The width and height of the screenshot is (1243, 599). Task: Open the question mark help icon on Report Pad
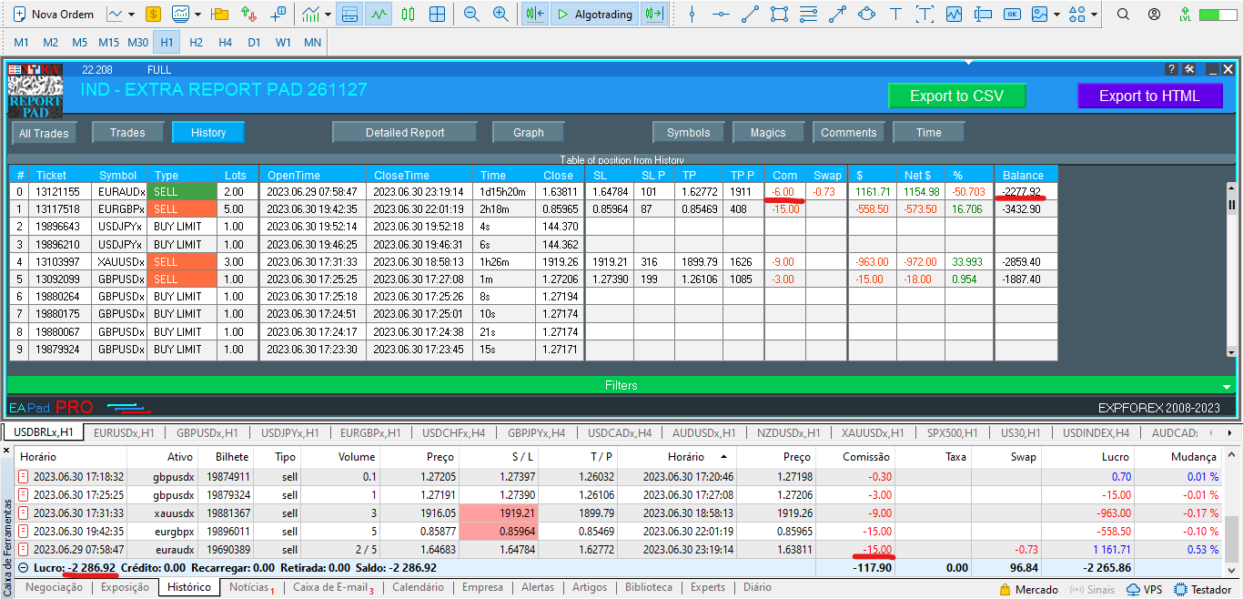pyautogui.click(x=1172, y=69)
